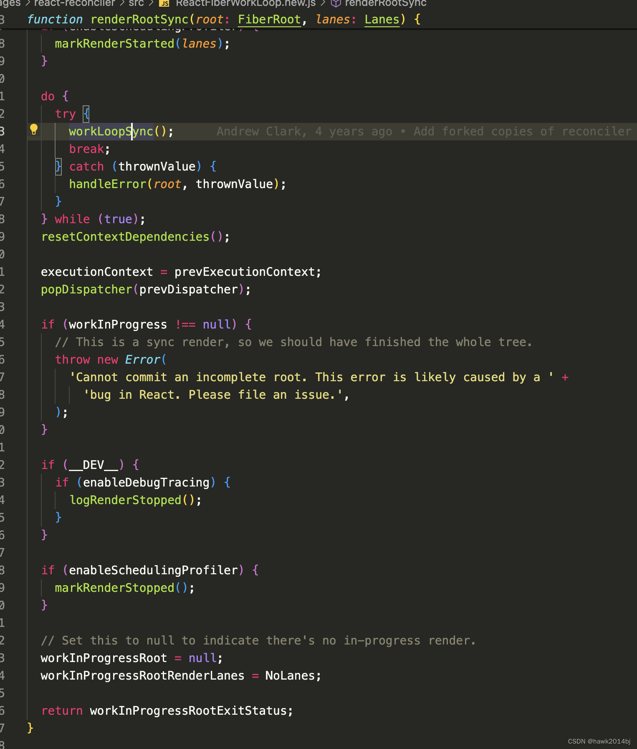
Task: Click the workLoopSync call
Action: tap(111, 131)
